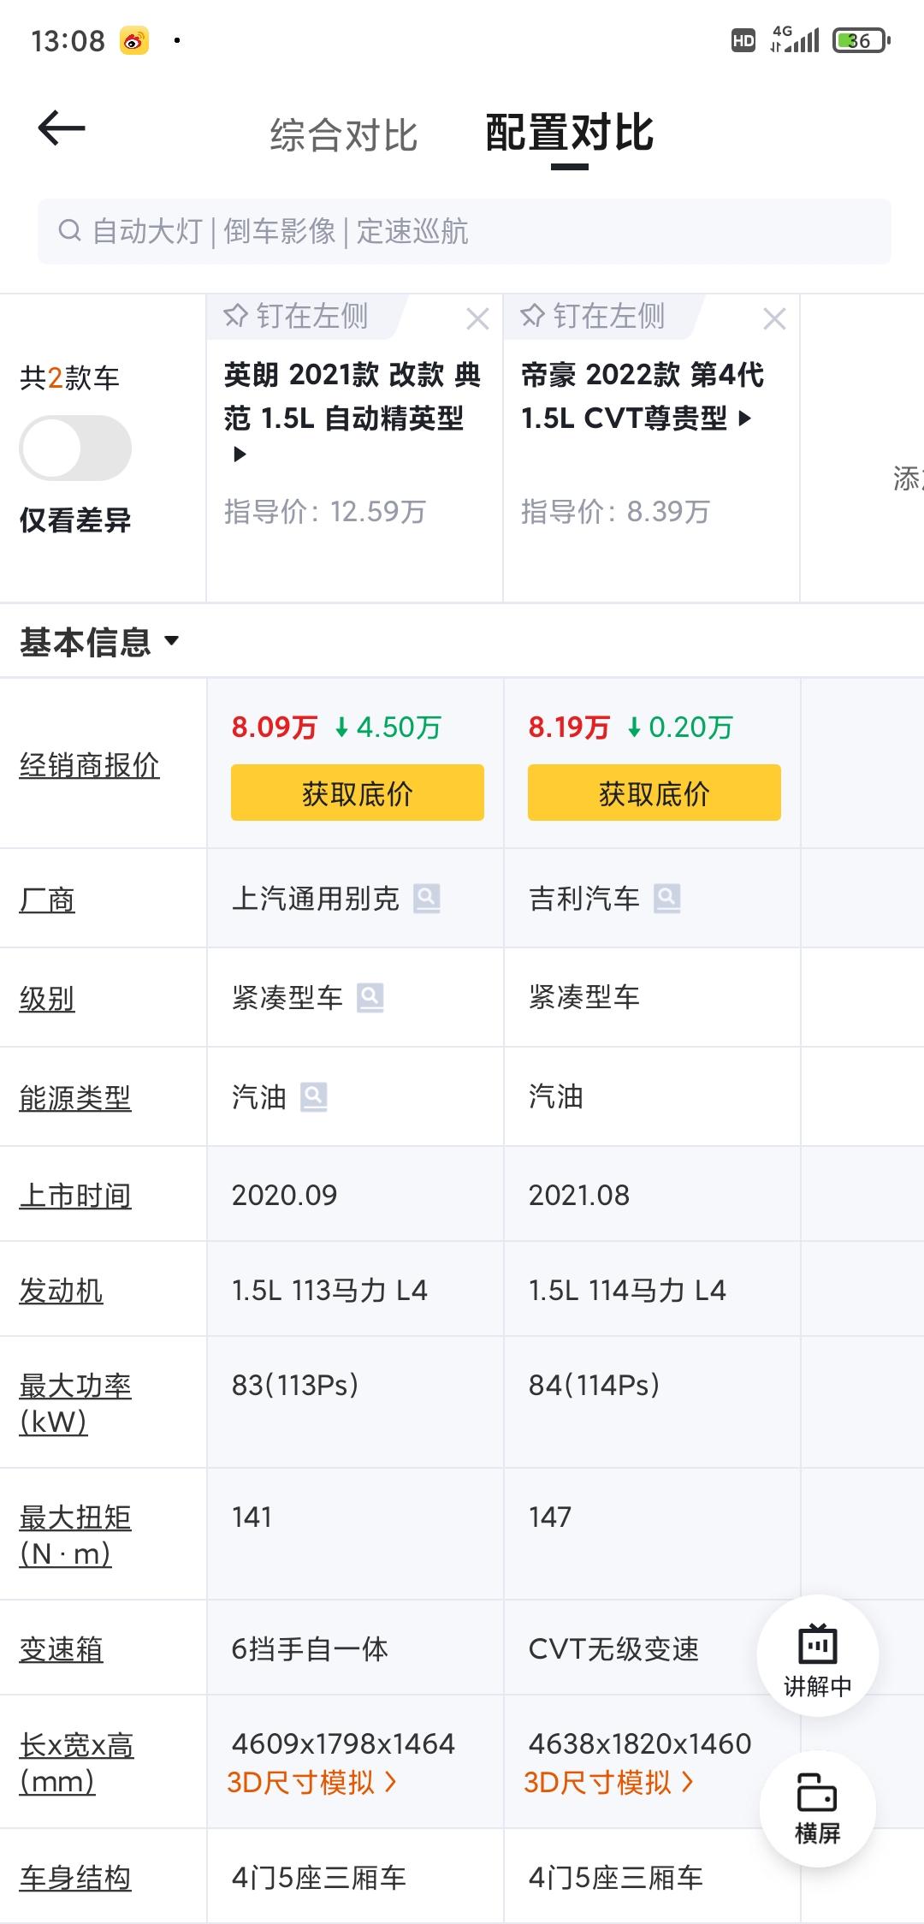This screenshot has height=1924, width=924.
Task: Tap 指导价: 12.59万 text
Action: [x=325, y=512]
